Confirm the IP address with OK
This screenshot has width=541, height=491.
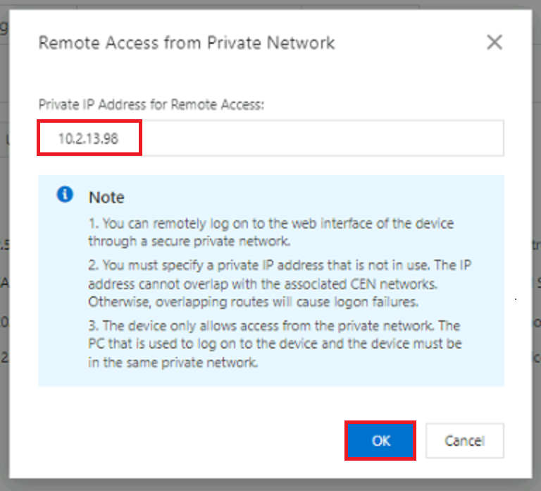pos(380,441)
